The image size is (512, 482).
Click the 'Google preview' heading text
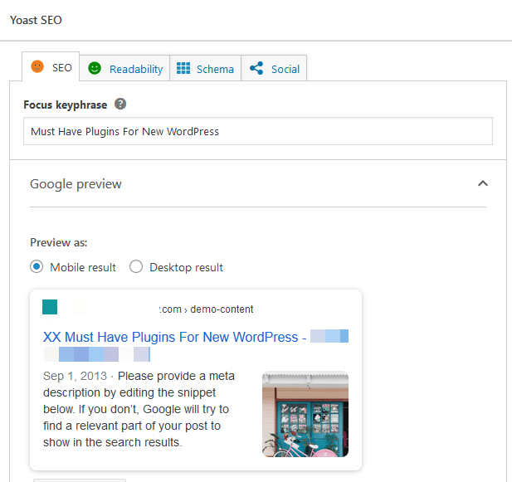(x=76, y=184)
